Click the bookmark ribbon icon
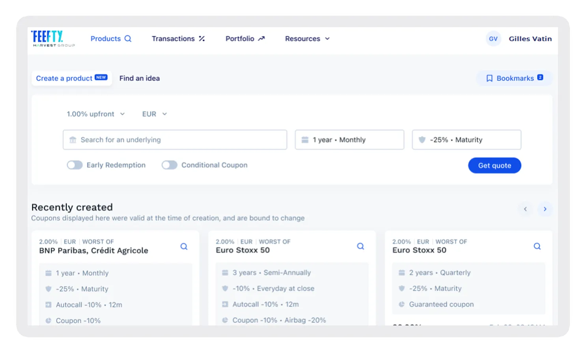The height and width of the screenshot is (353, 586). pyautogui.click(x=489, y=78)
